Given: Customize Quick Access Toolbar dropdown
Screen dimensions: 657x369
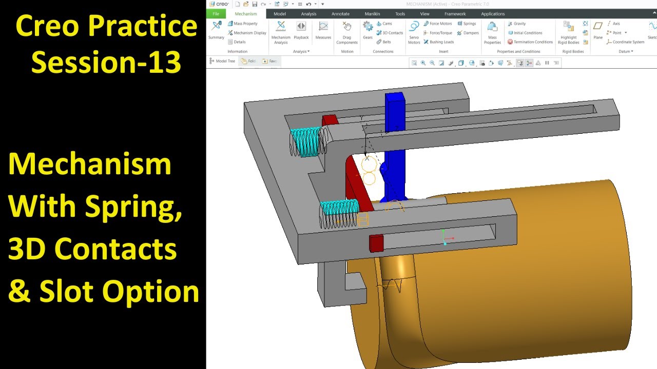Looking at the screenshot, I should (322, 4).
